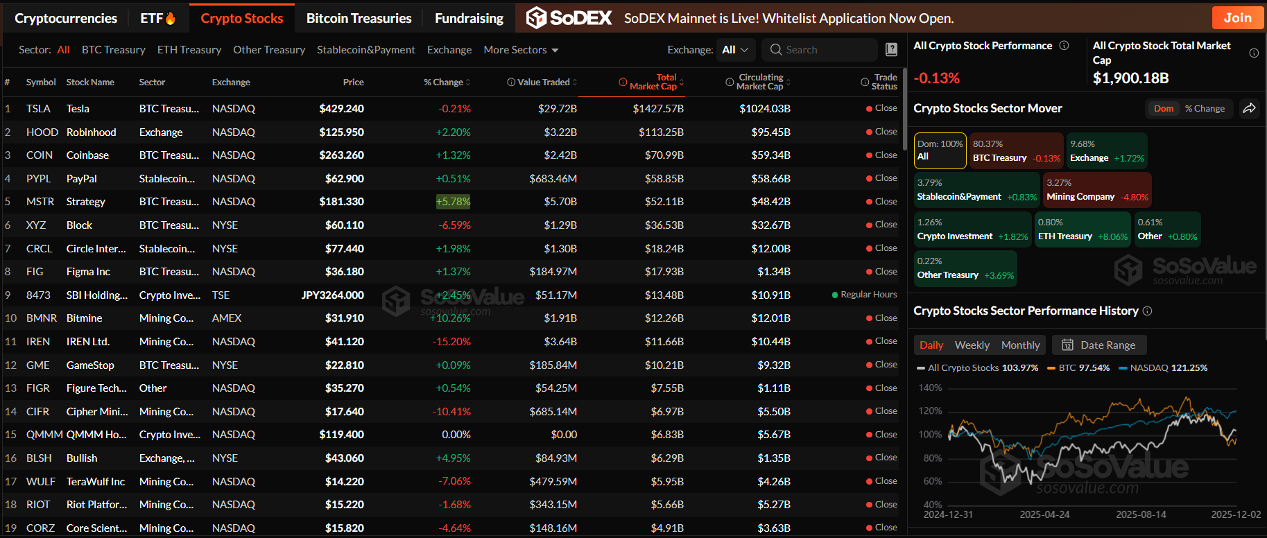
Task: Expand the More Sectors dropdown
Action: 521,50
